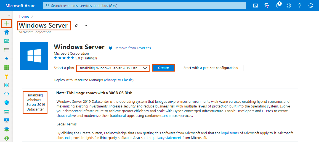Open the blue shield icon in sidebar
Image resolution: width=319 pixels, height=142 pixels.
(7, 103)
